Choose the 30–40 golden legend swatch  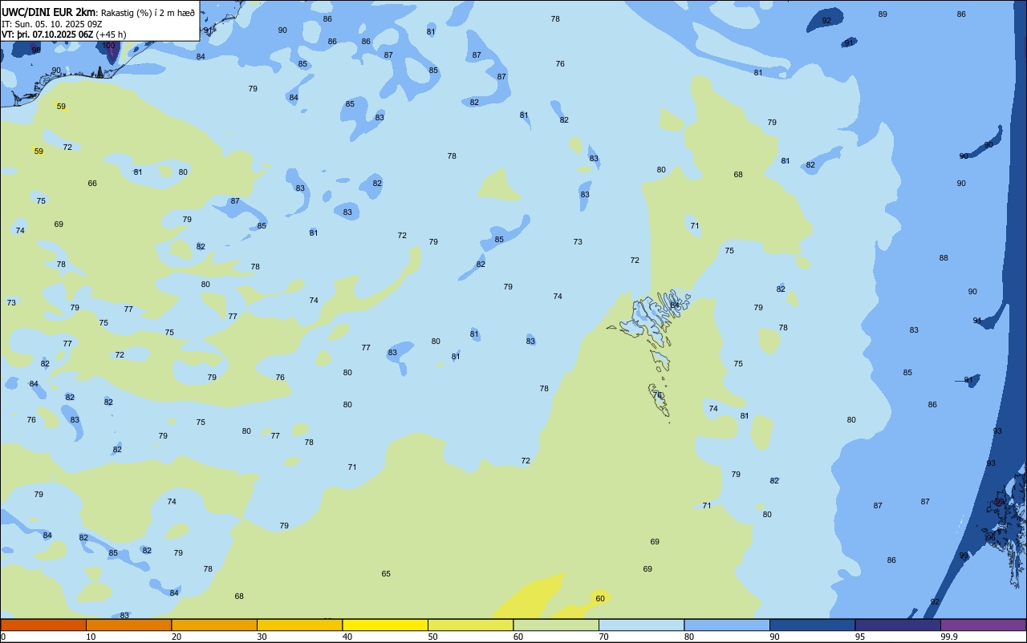tap(299, 625)
